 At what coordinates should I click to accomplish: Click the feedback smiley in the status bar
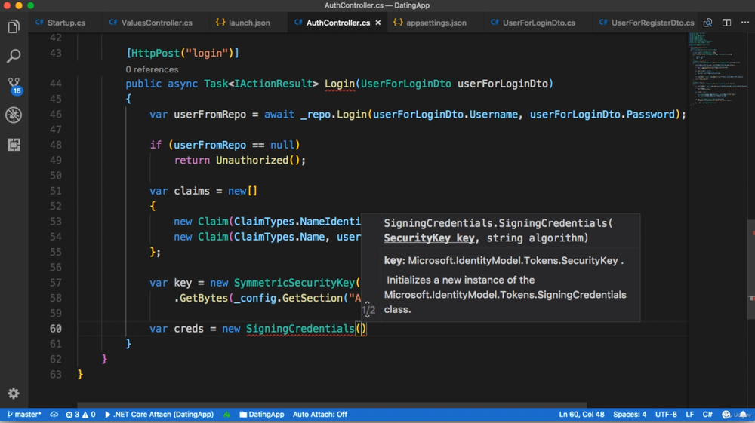coord(726,415)
